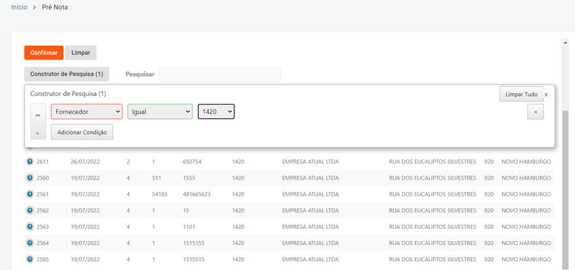
Task: Focus the Pesquisar input field
Action: [220, 74]
